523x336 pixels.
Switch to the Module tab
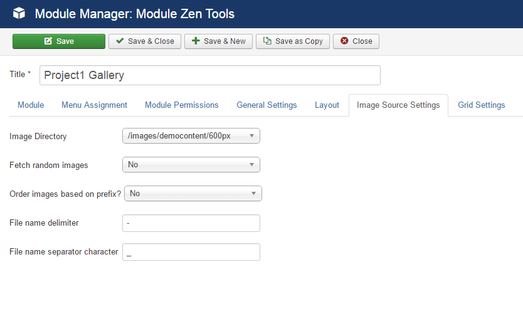(31, 105)
